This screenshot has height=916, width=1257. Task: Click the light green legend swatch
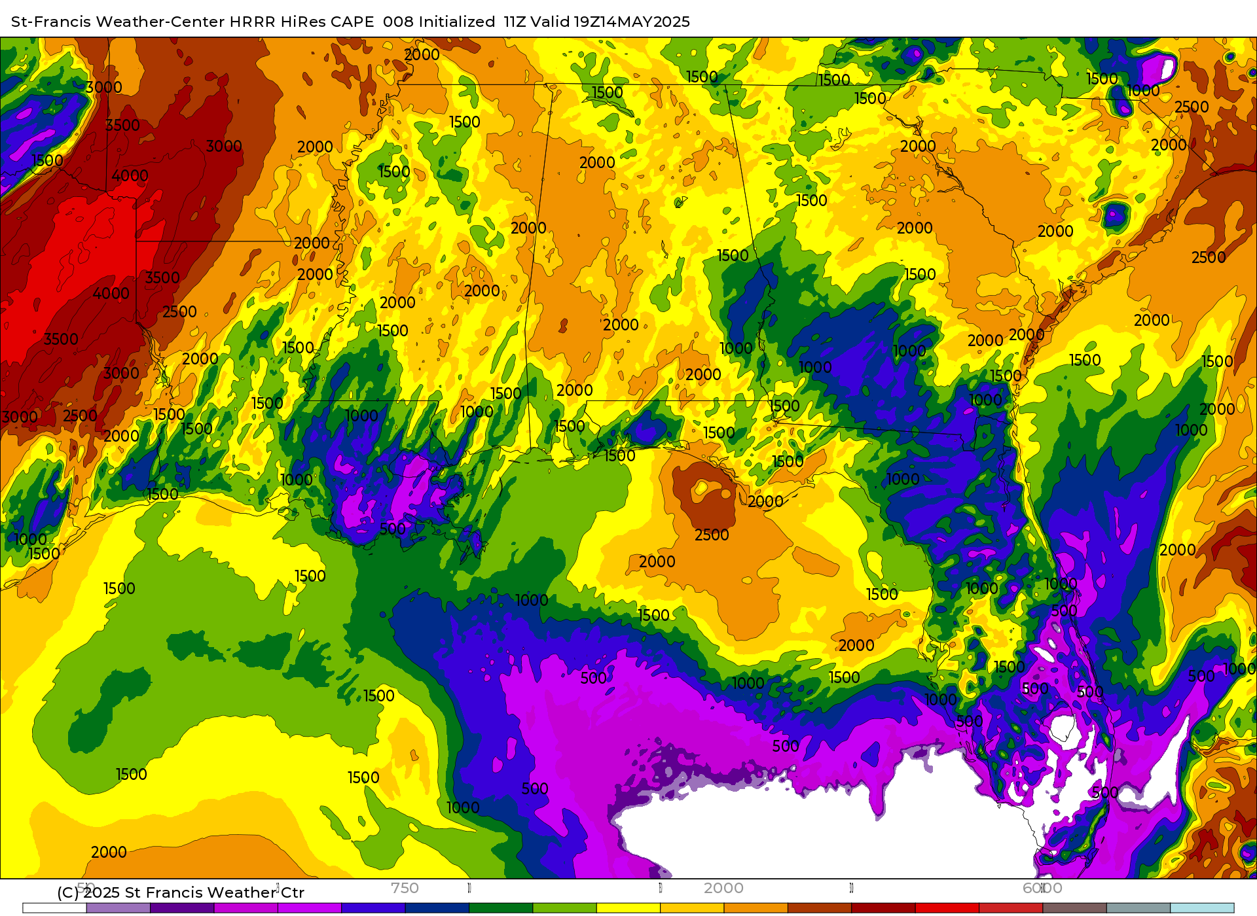(x=565, y=908)
